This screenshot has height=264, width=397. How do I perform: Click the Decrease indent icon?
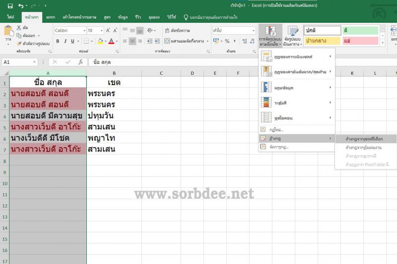[x=150, y=41]
